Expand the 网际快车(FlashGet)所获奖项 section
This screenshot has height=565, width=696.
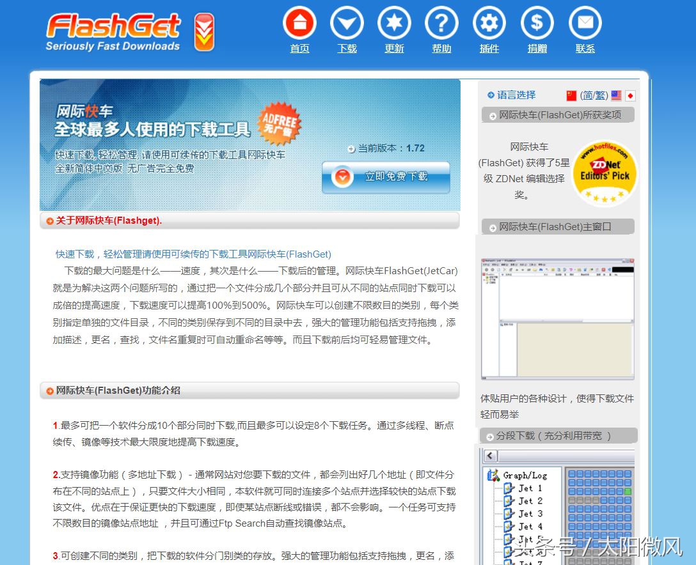[x=558, y=114]
